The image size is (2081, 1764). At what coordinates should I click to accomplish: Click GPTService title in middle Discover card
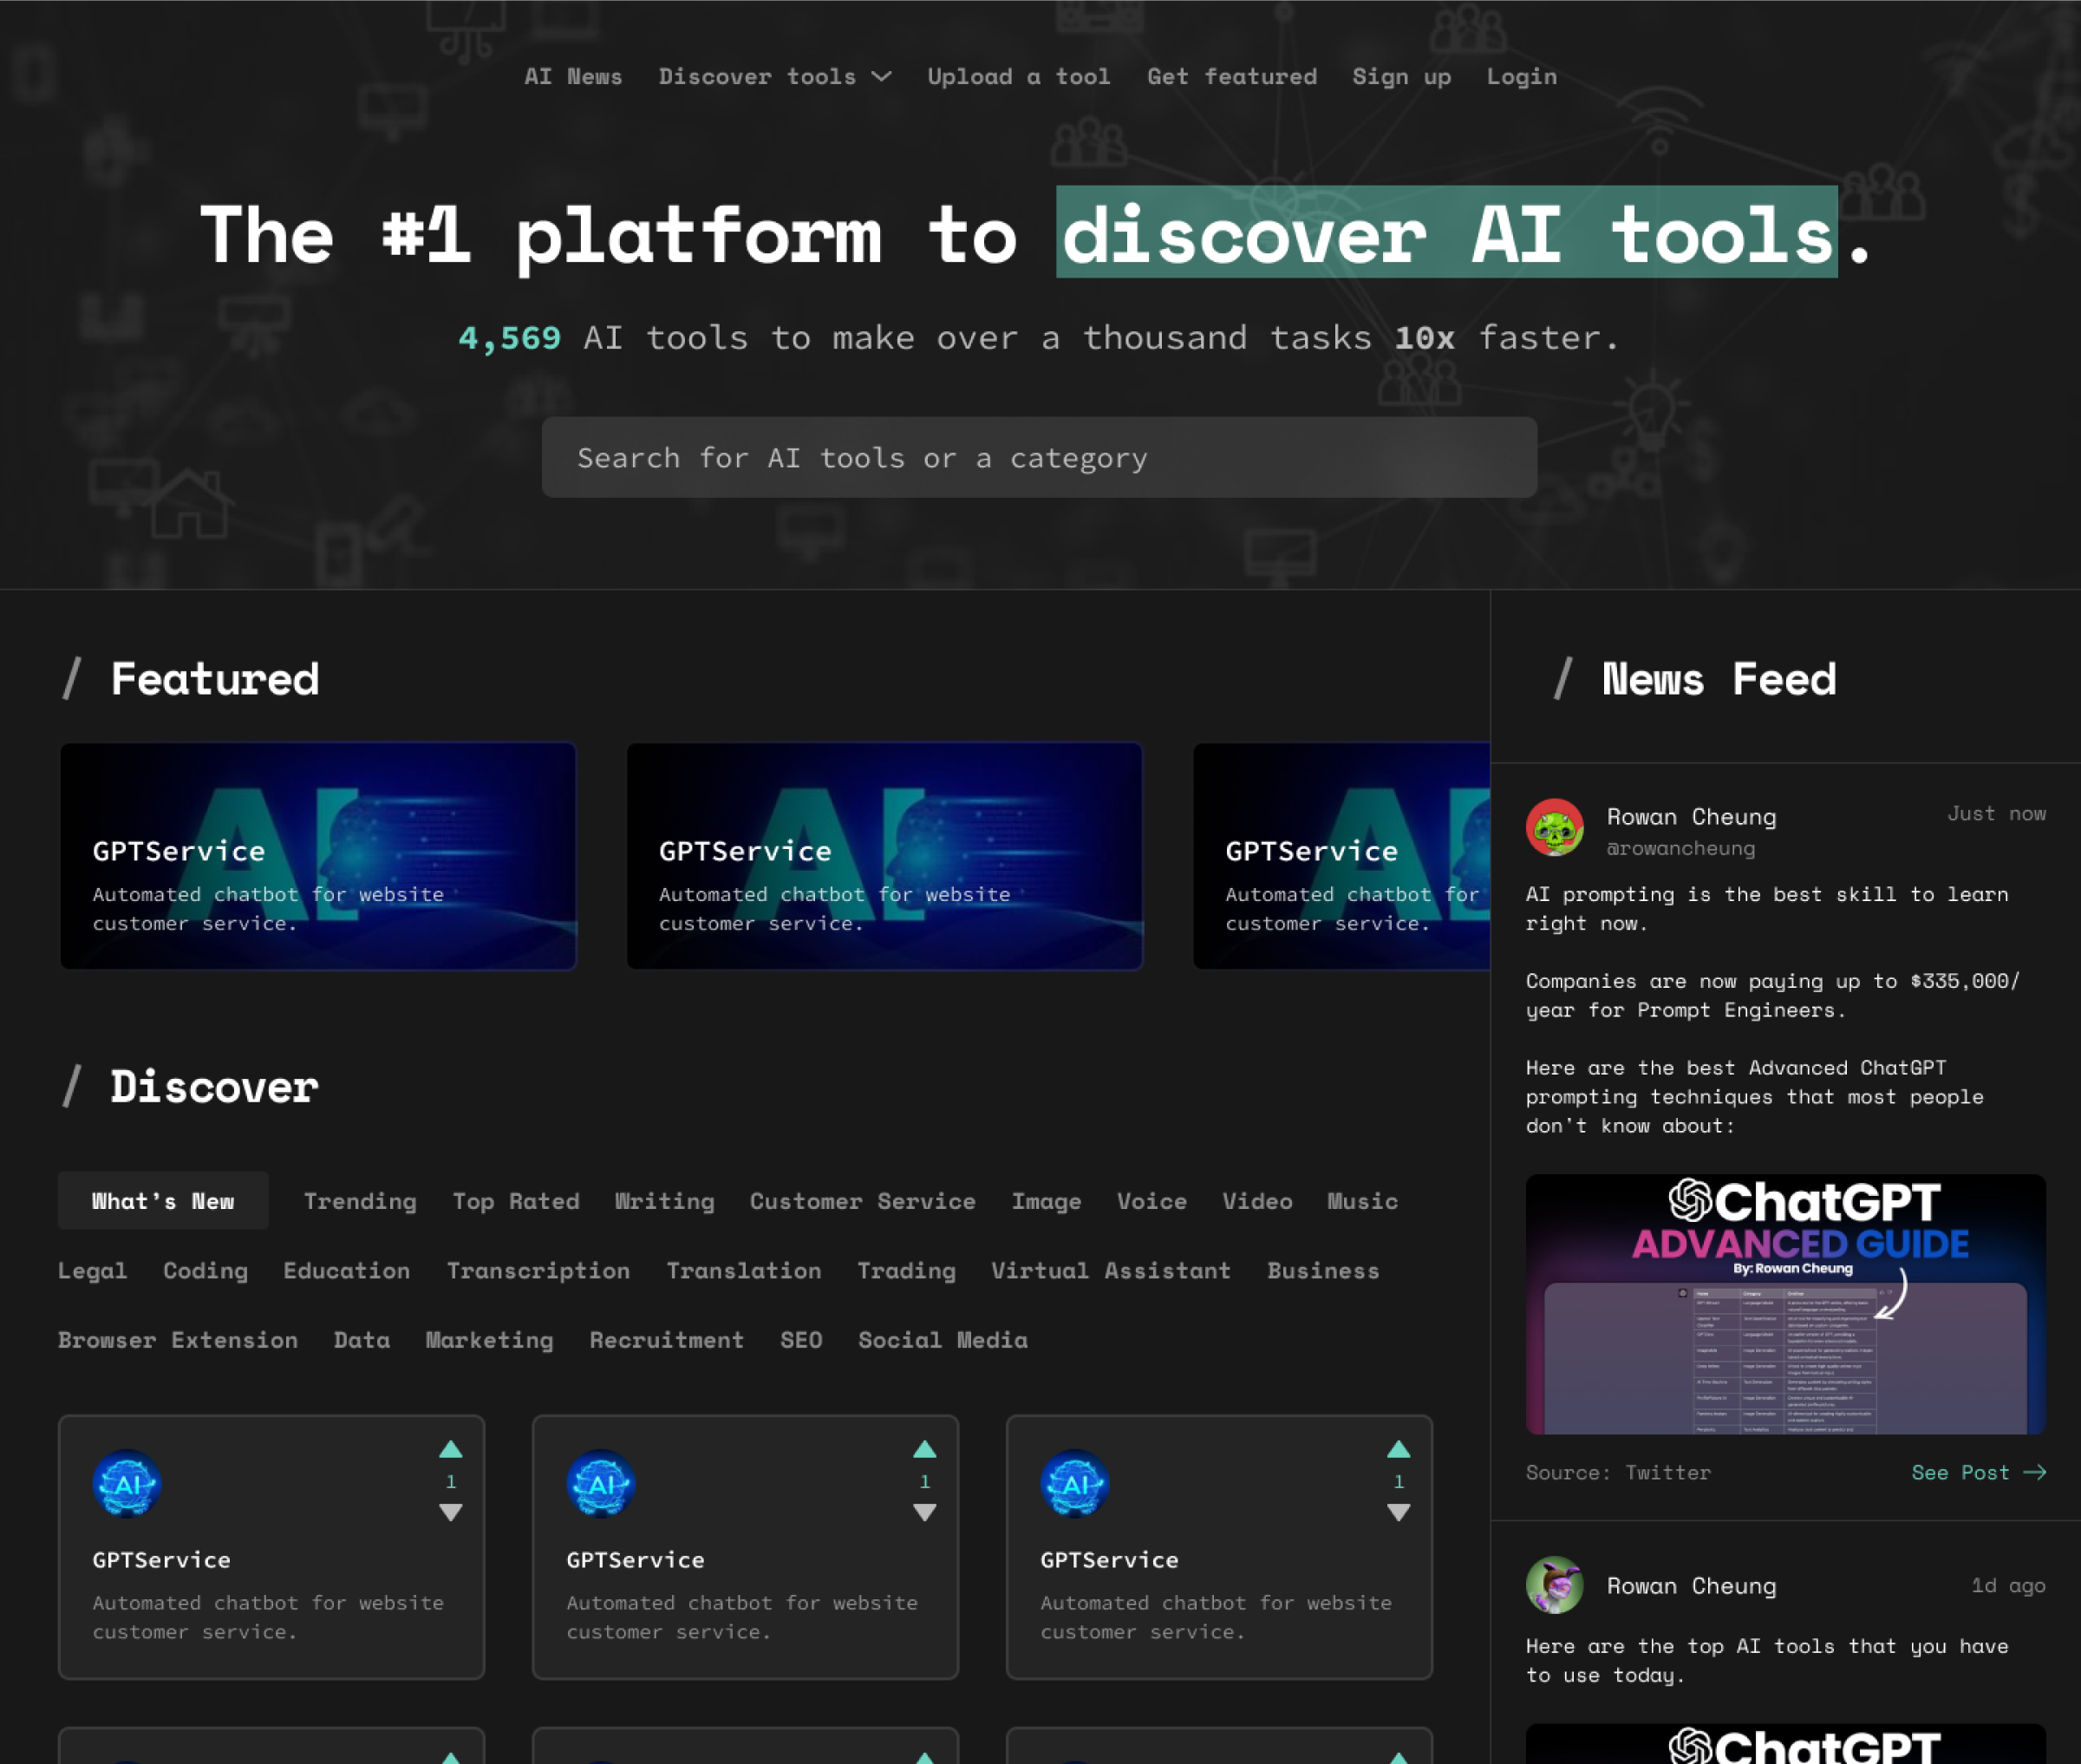coord(635,1559)
